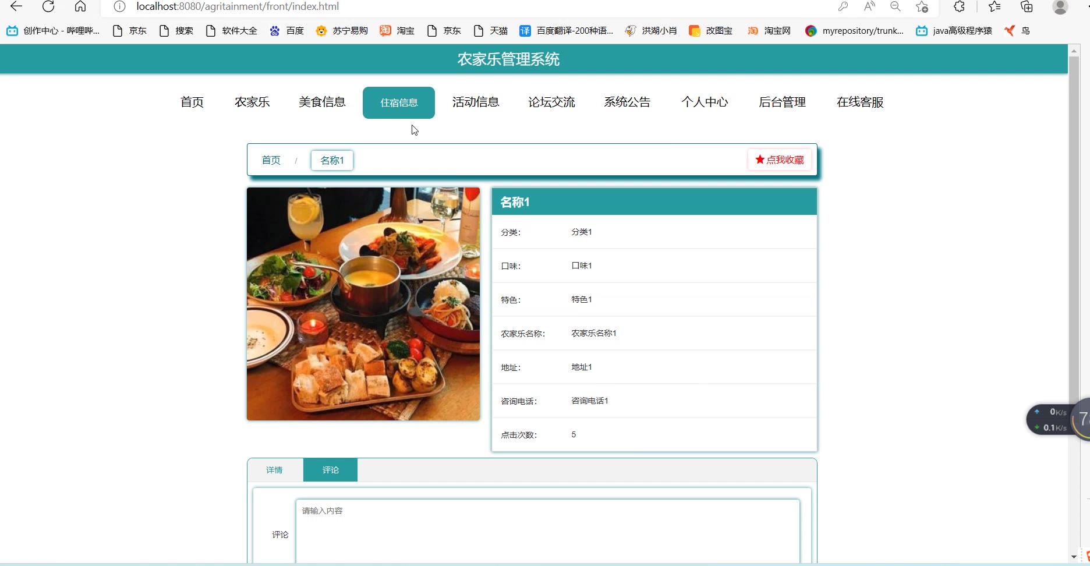Activate the read aloud icon
The image size is (1090, 566).
[869, 6]
